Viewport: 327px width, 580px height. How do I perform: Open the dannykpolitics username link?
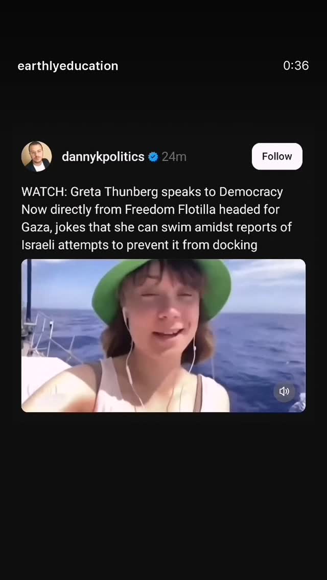point(103,157)
